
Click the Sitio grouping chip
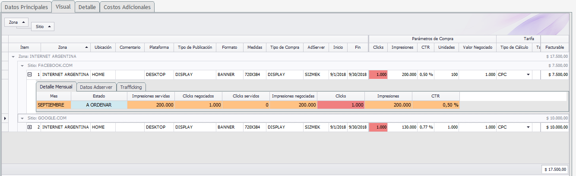click(43, 27)
